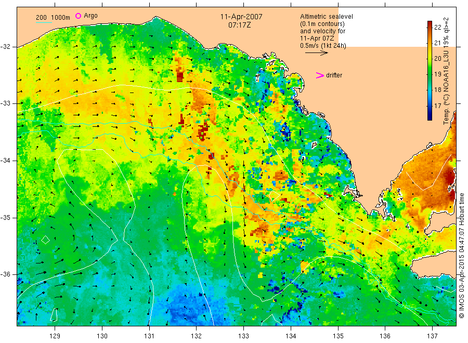Click the longitude label 134

(291, 336)
